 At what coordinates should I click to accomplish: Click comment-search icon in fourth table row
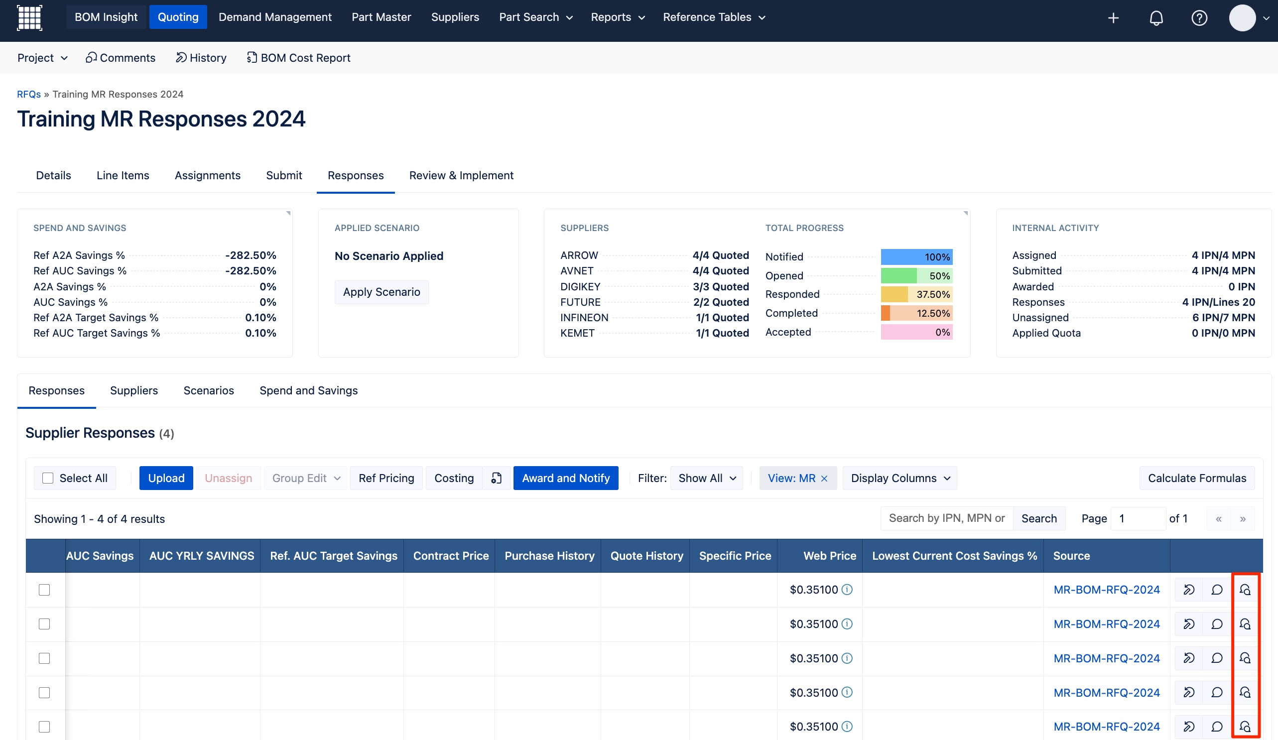[x=1245, y=692]
